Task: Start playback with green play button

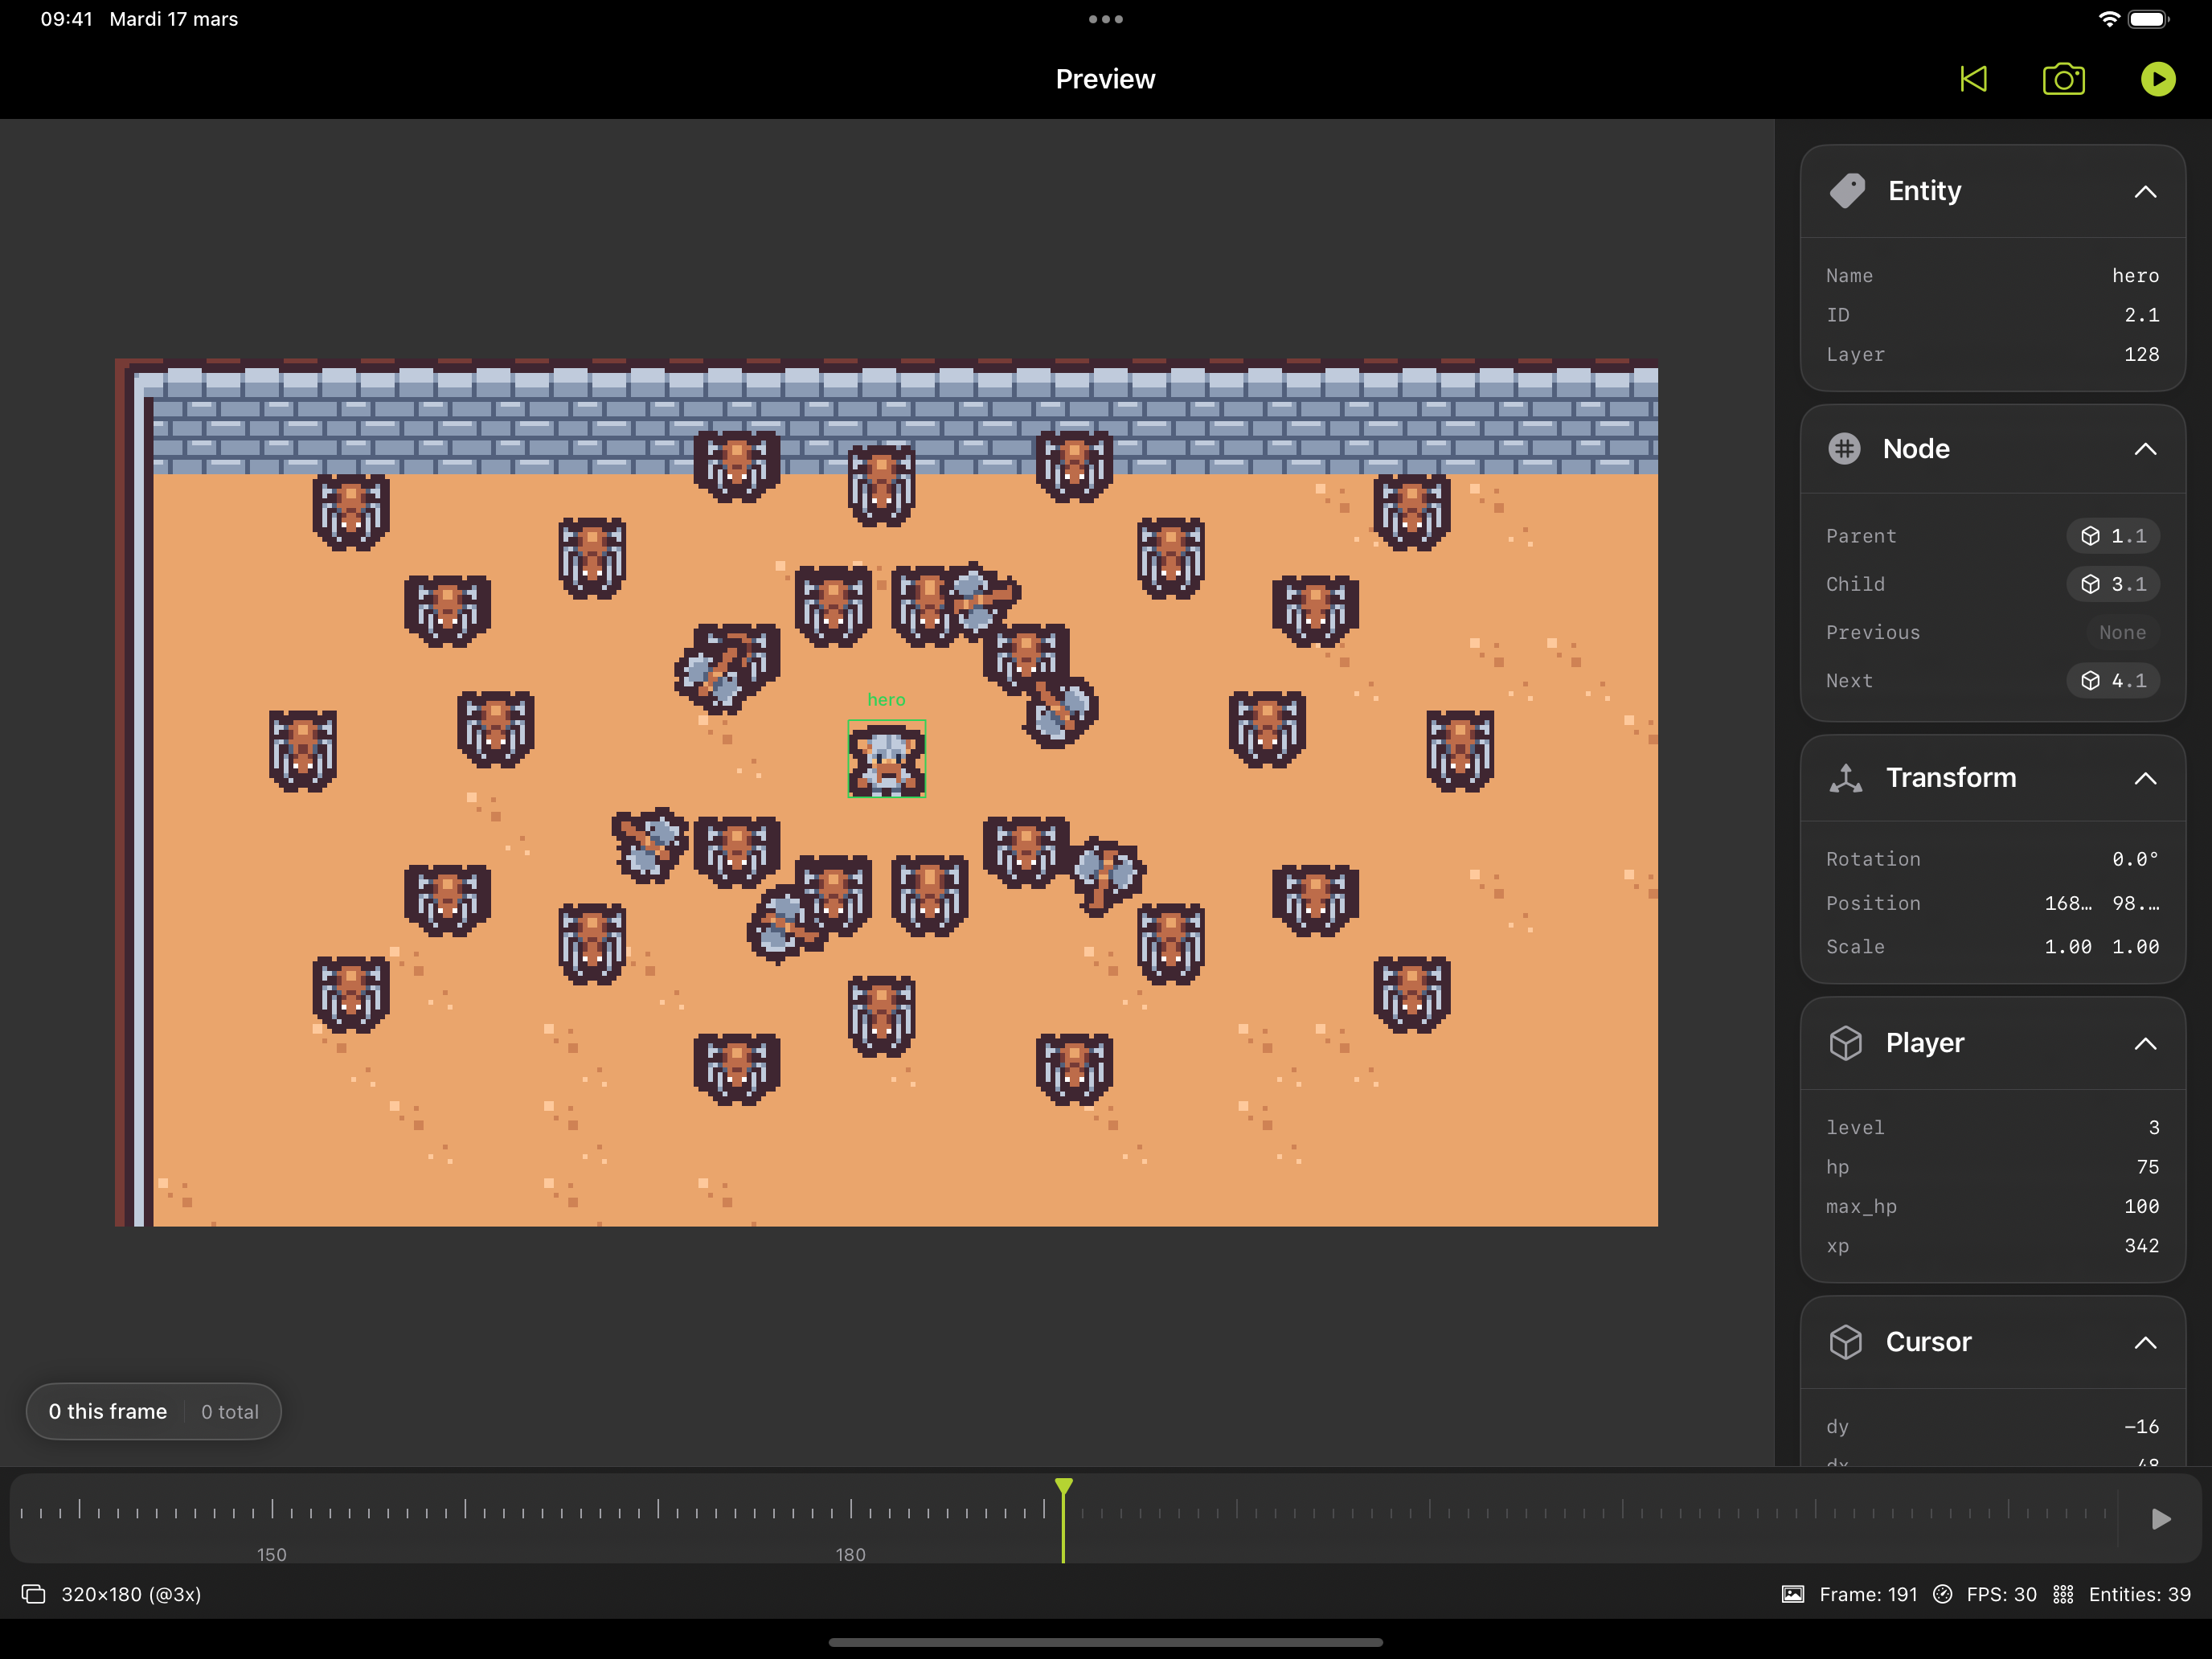Action: coord(2158,79)
